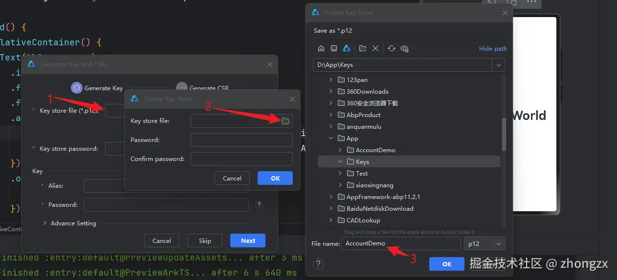Open the path history dropdown
This screenshot has width=617, height=280.
(499, 65)
